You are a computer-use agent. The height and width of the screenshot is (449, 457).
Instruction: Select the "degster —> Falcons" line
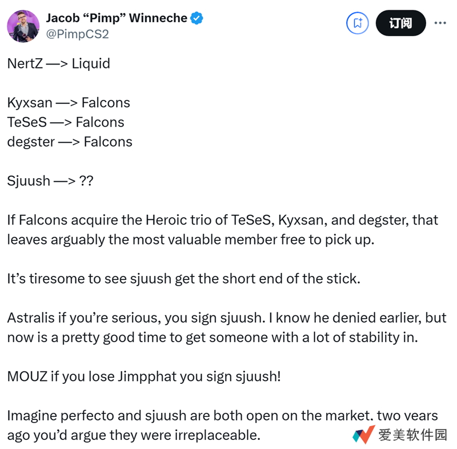click(70, 142)
